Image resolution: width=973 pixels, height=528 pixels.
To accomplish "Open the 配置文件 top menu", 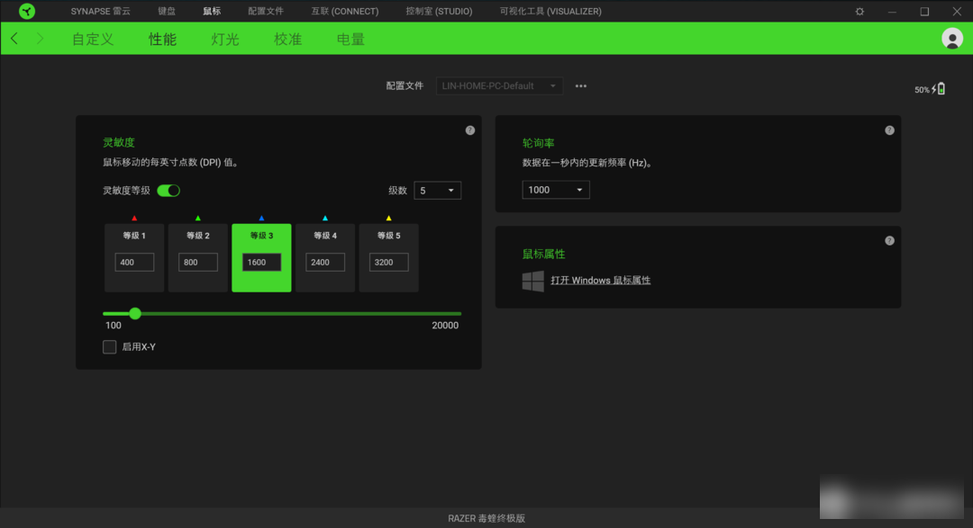I will (x=266, y=11).
